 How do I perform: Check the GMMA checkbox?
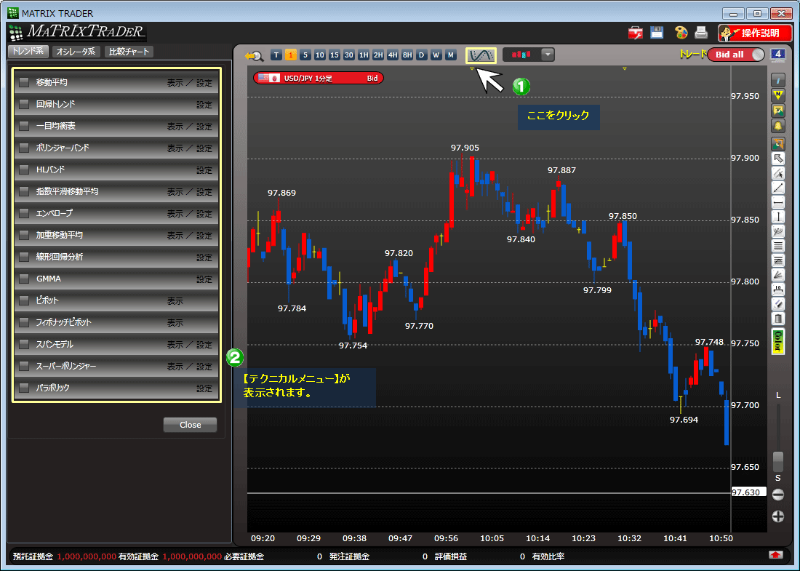[x=24, y=279]
